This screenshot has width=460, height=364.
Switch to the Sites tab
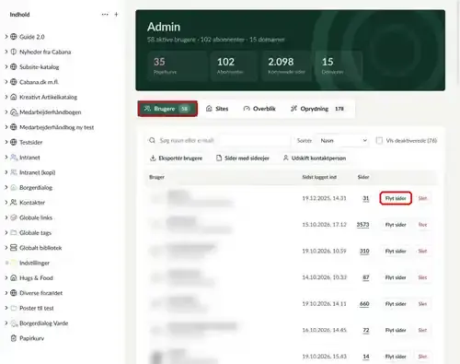(x=217, y=109)
